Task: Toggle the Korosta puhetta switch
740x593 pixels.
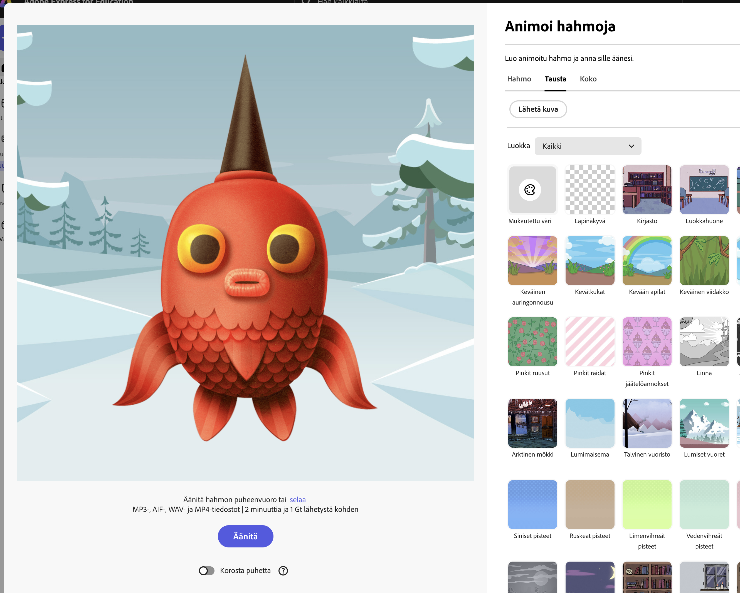Action: [207, 571]
